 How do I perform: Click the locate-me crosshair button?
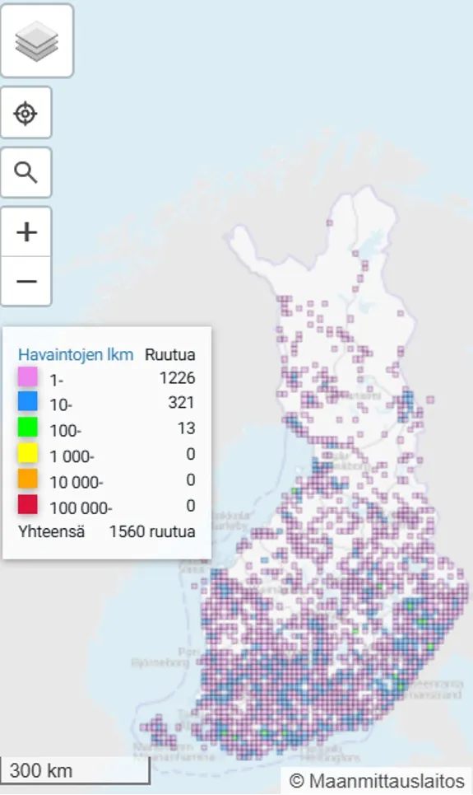26,113
